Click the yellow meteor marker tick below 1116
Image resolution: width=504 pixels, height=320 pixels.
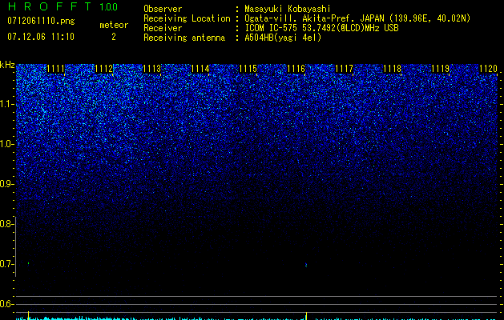point(306,316)
